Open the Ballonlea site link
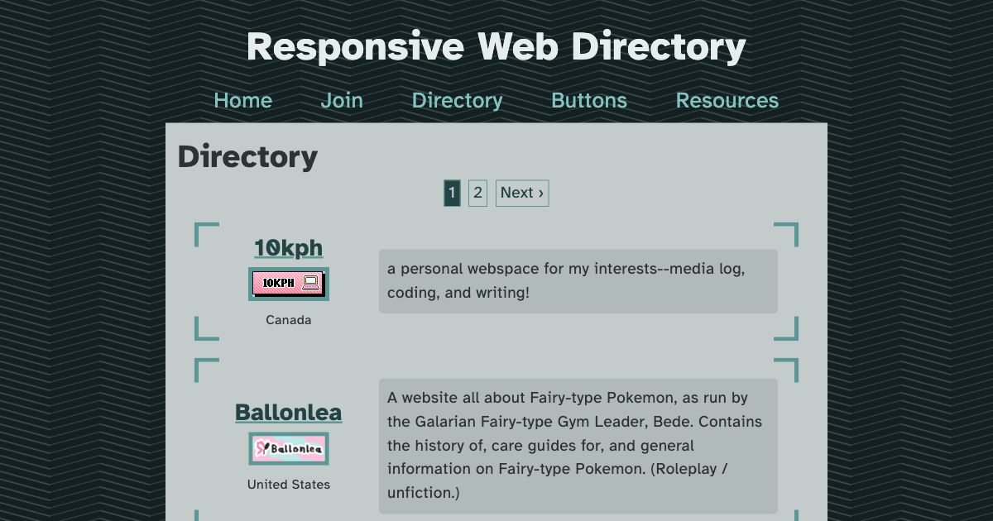The width and height of the screenshot is (993, 521). 288,412
